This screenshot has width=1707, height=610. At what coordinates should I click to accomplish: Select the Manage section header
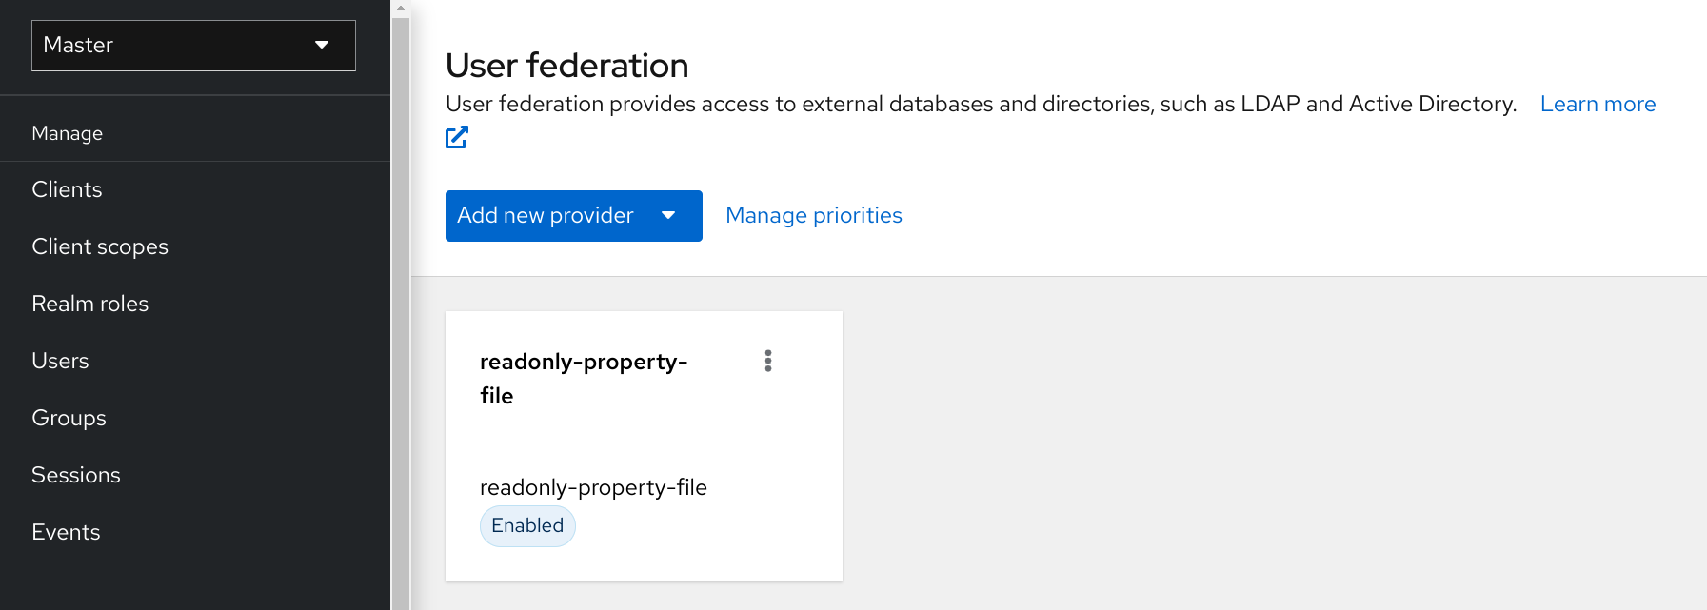point(67,132)
